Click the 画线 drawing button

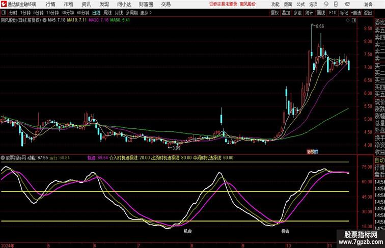[321, 13]
